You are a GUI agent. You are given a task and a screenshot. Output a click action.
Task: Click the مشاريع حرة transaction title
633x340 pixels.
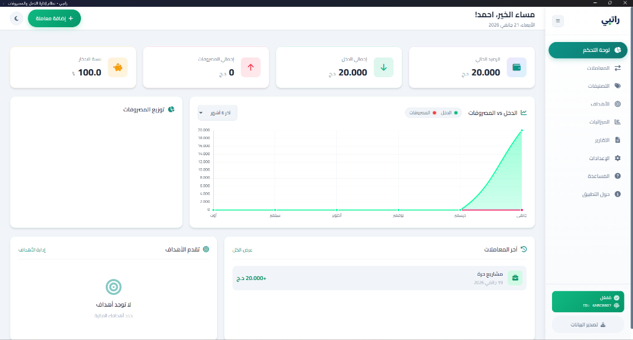[490, 274]
